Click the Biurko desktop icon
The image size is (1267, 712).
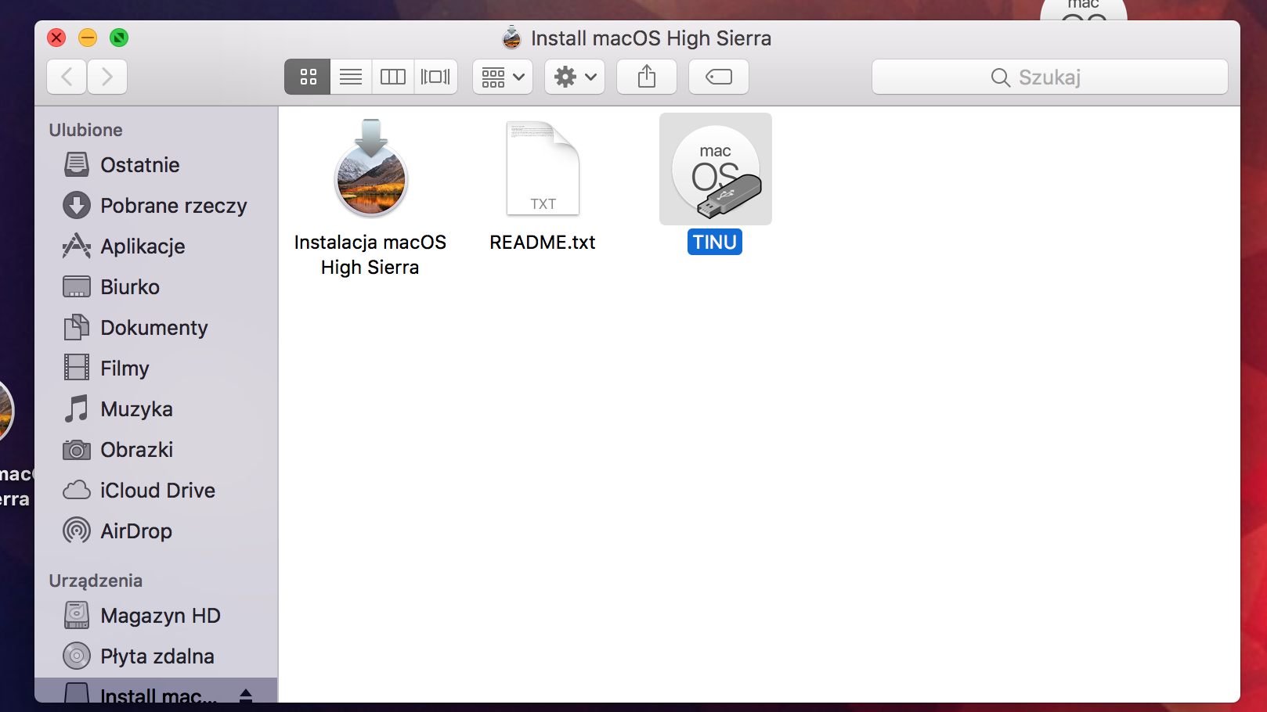tap(77, 287)
